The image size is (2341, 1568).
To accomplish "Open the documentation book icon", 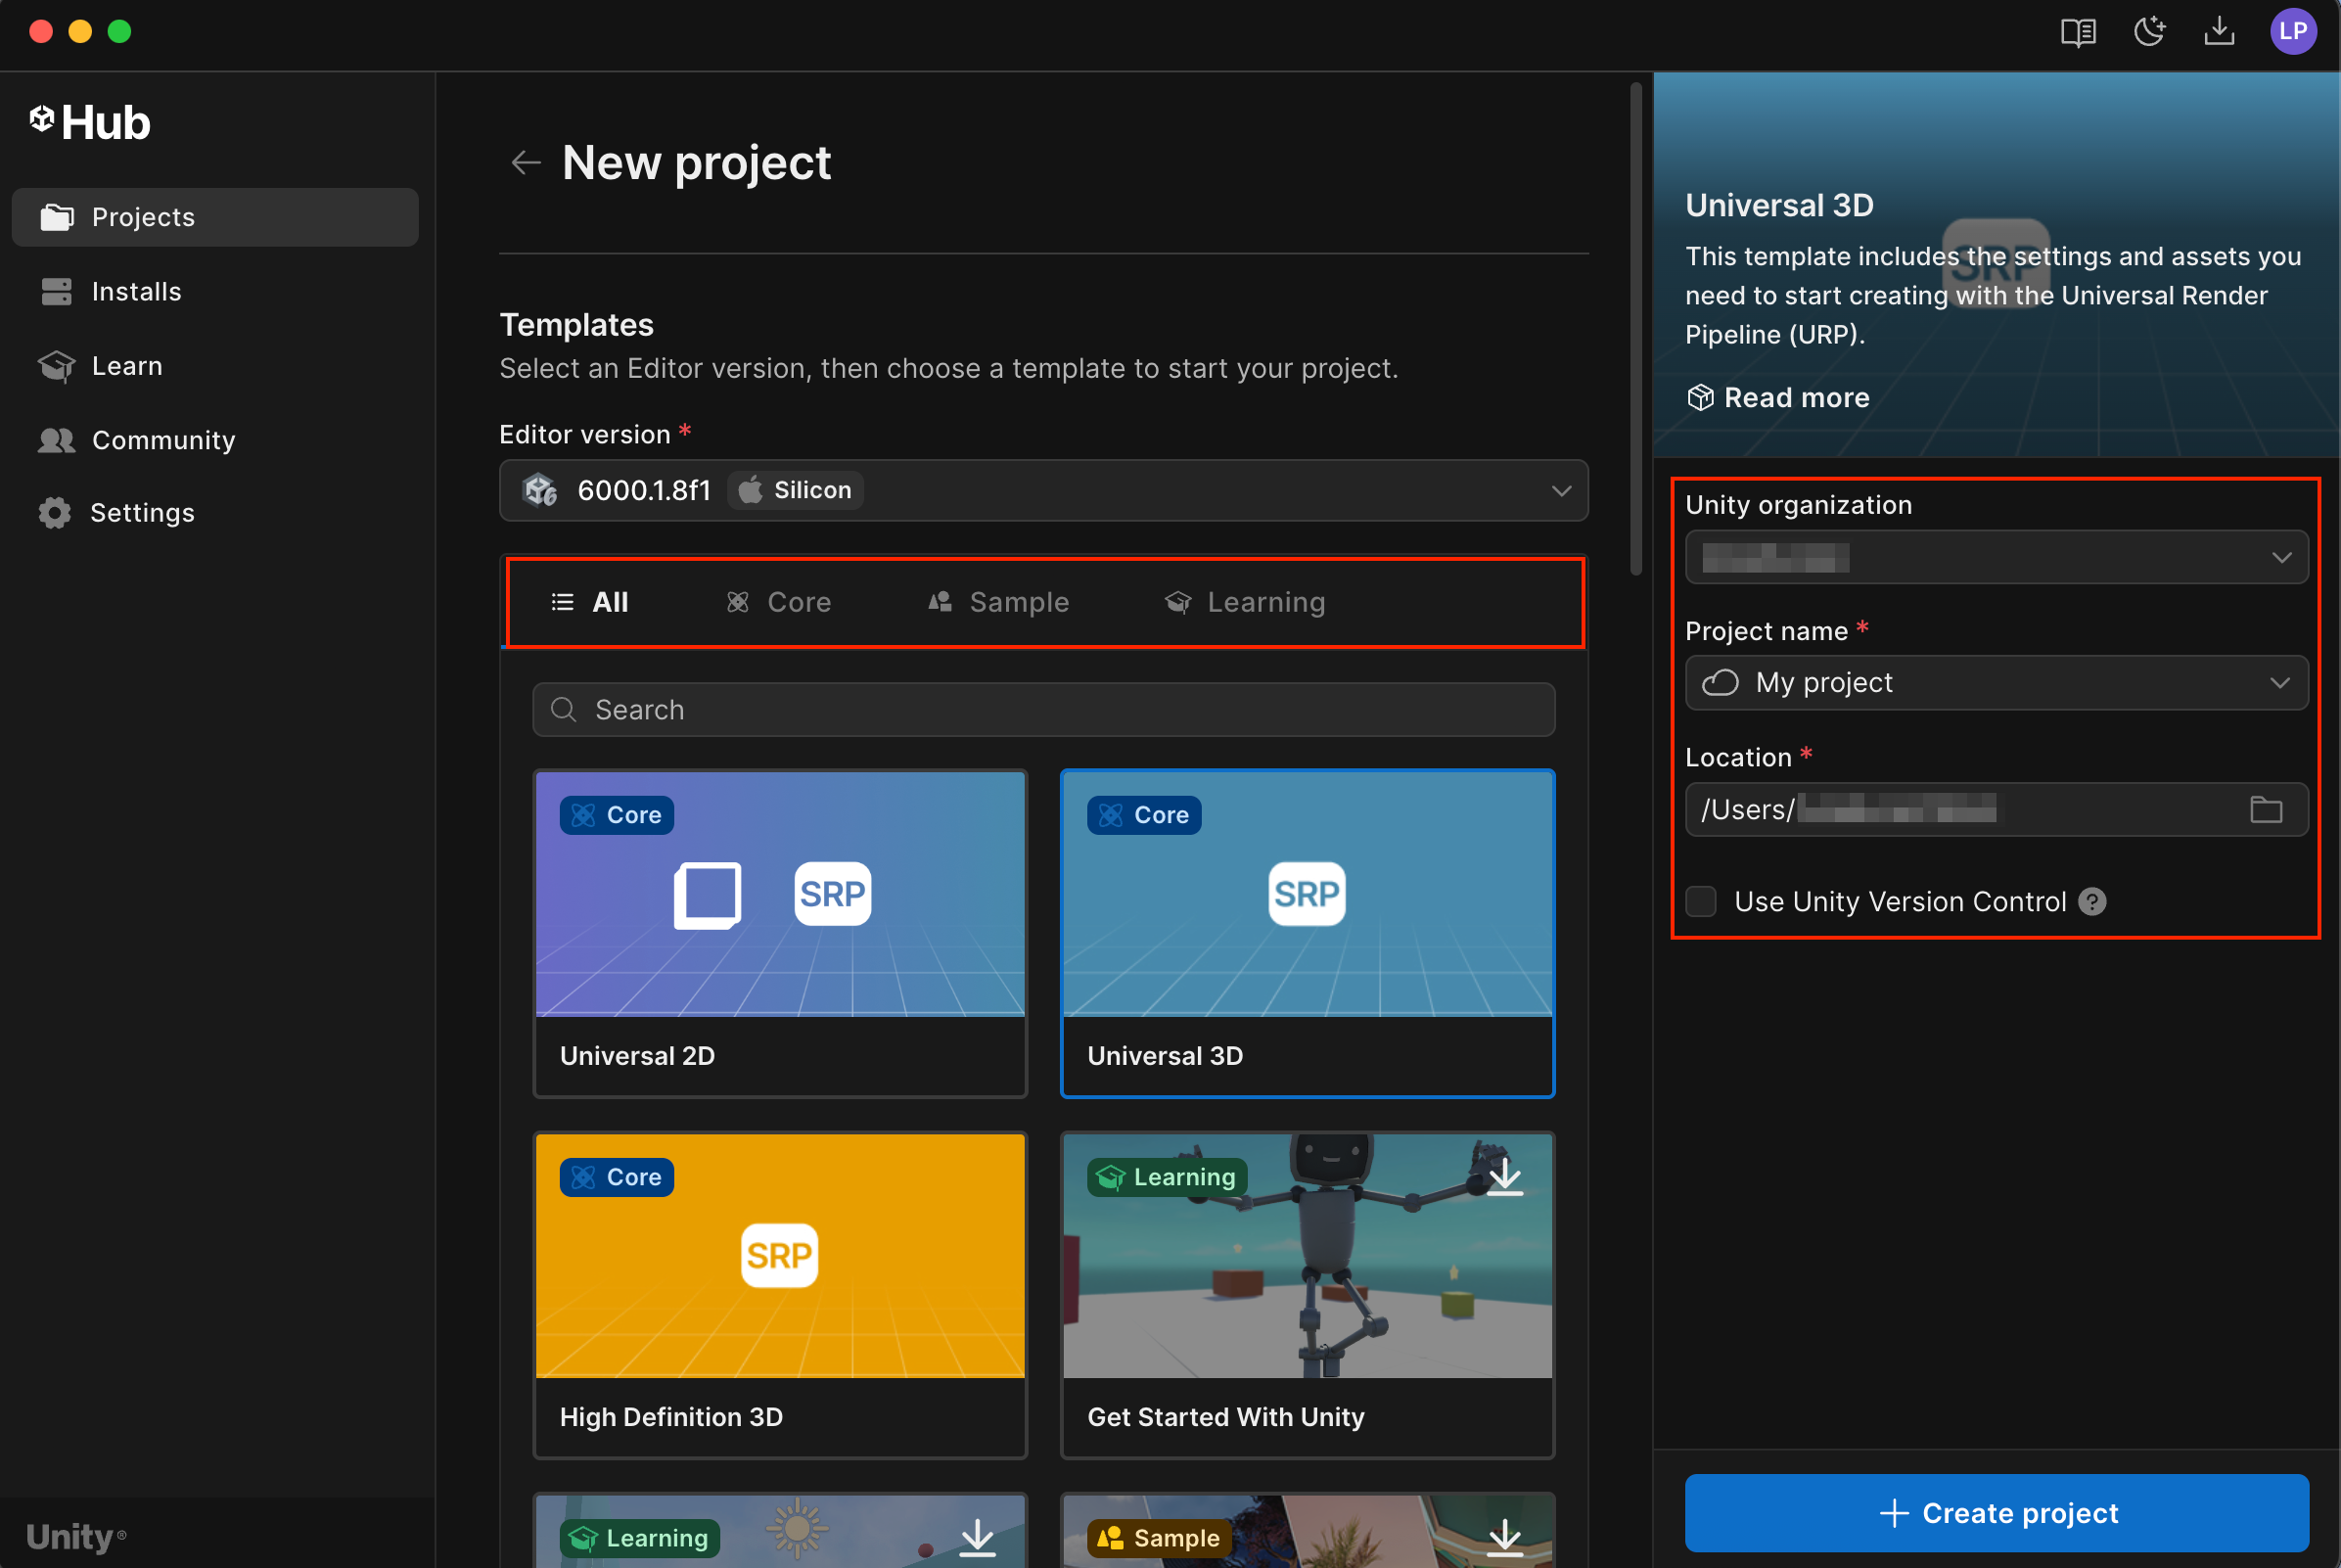I will pos(2077,32).
